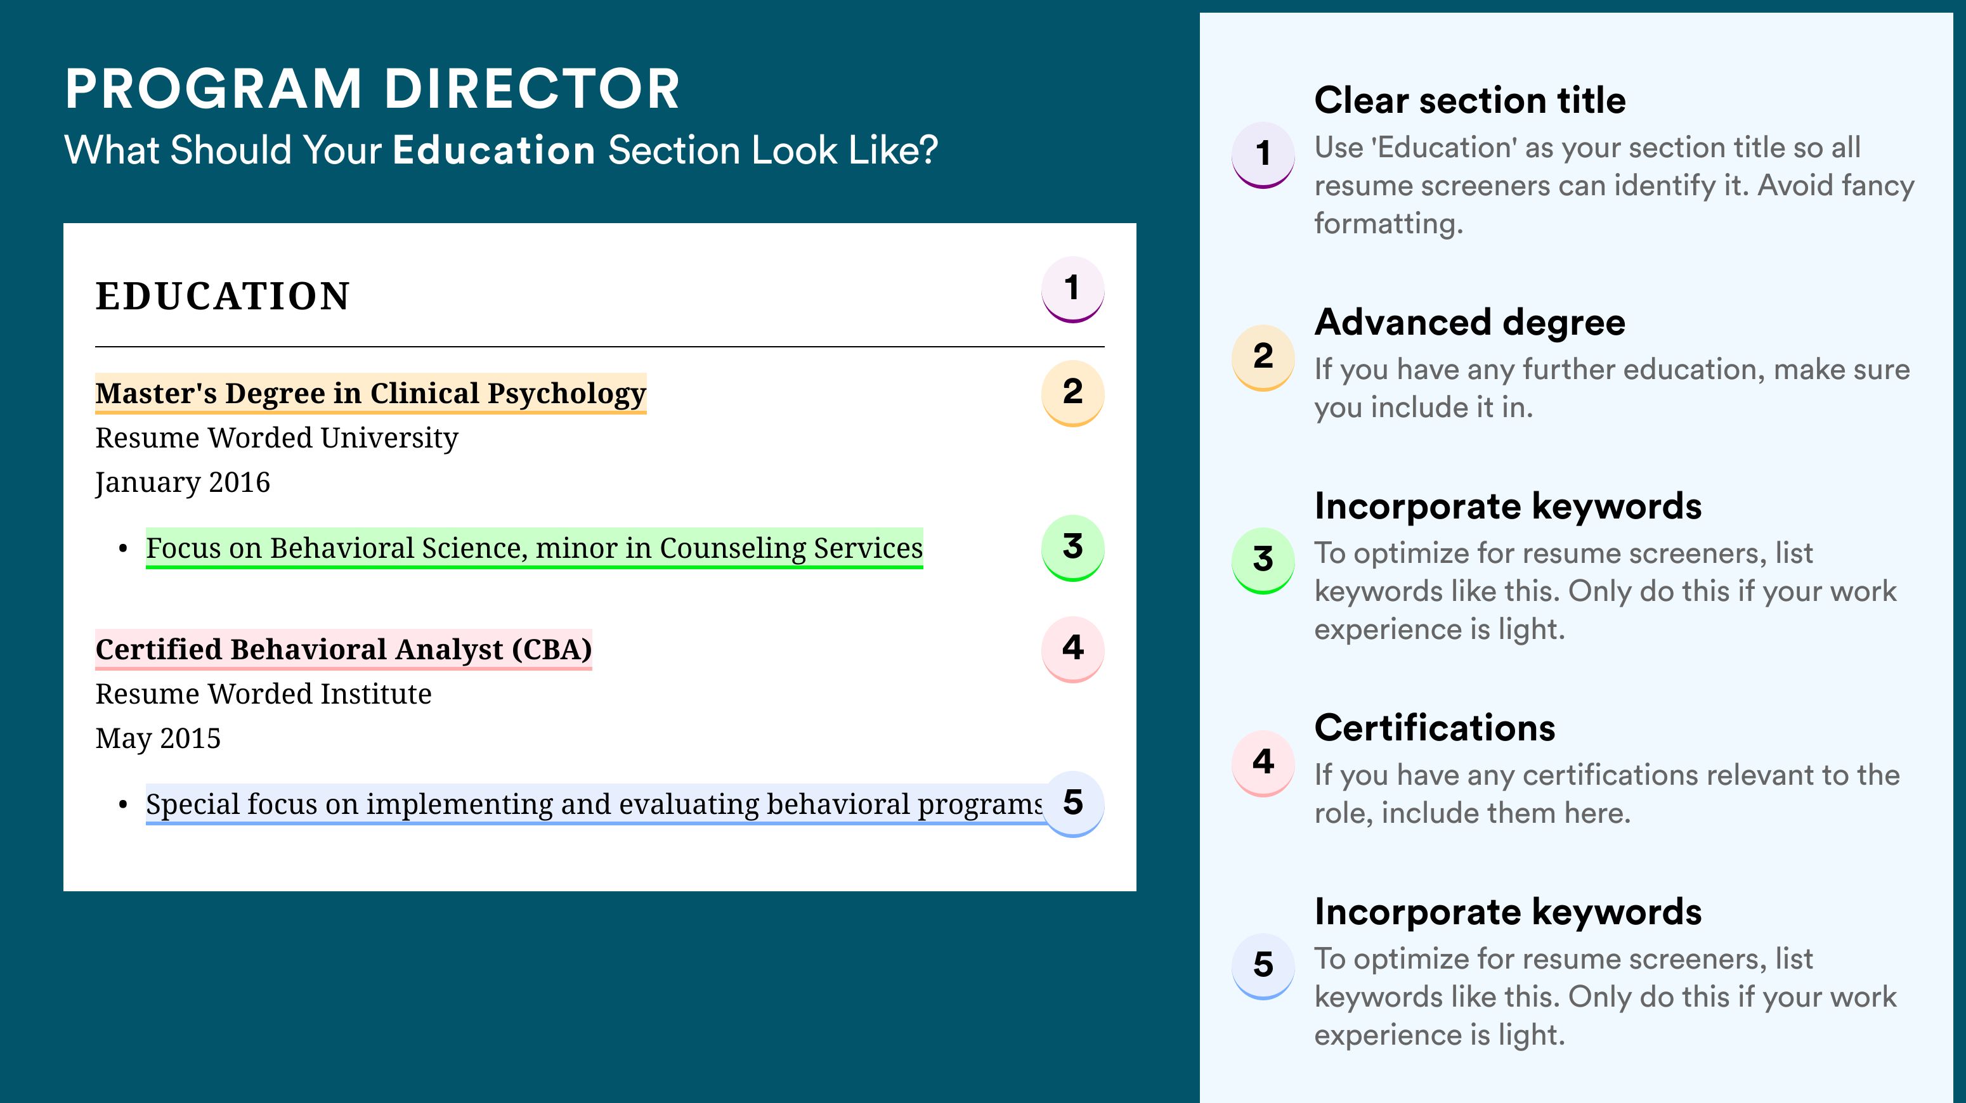
Task: Click the green number 3 badge in resume
Action: pyautogui.click(x=1072, y=548)
